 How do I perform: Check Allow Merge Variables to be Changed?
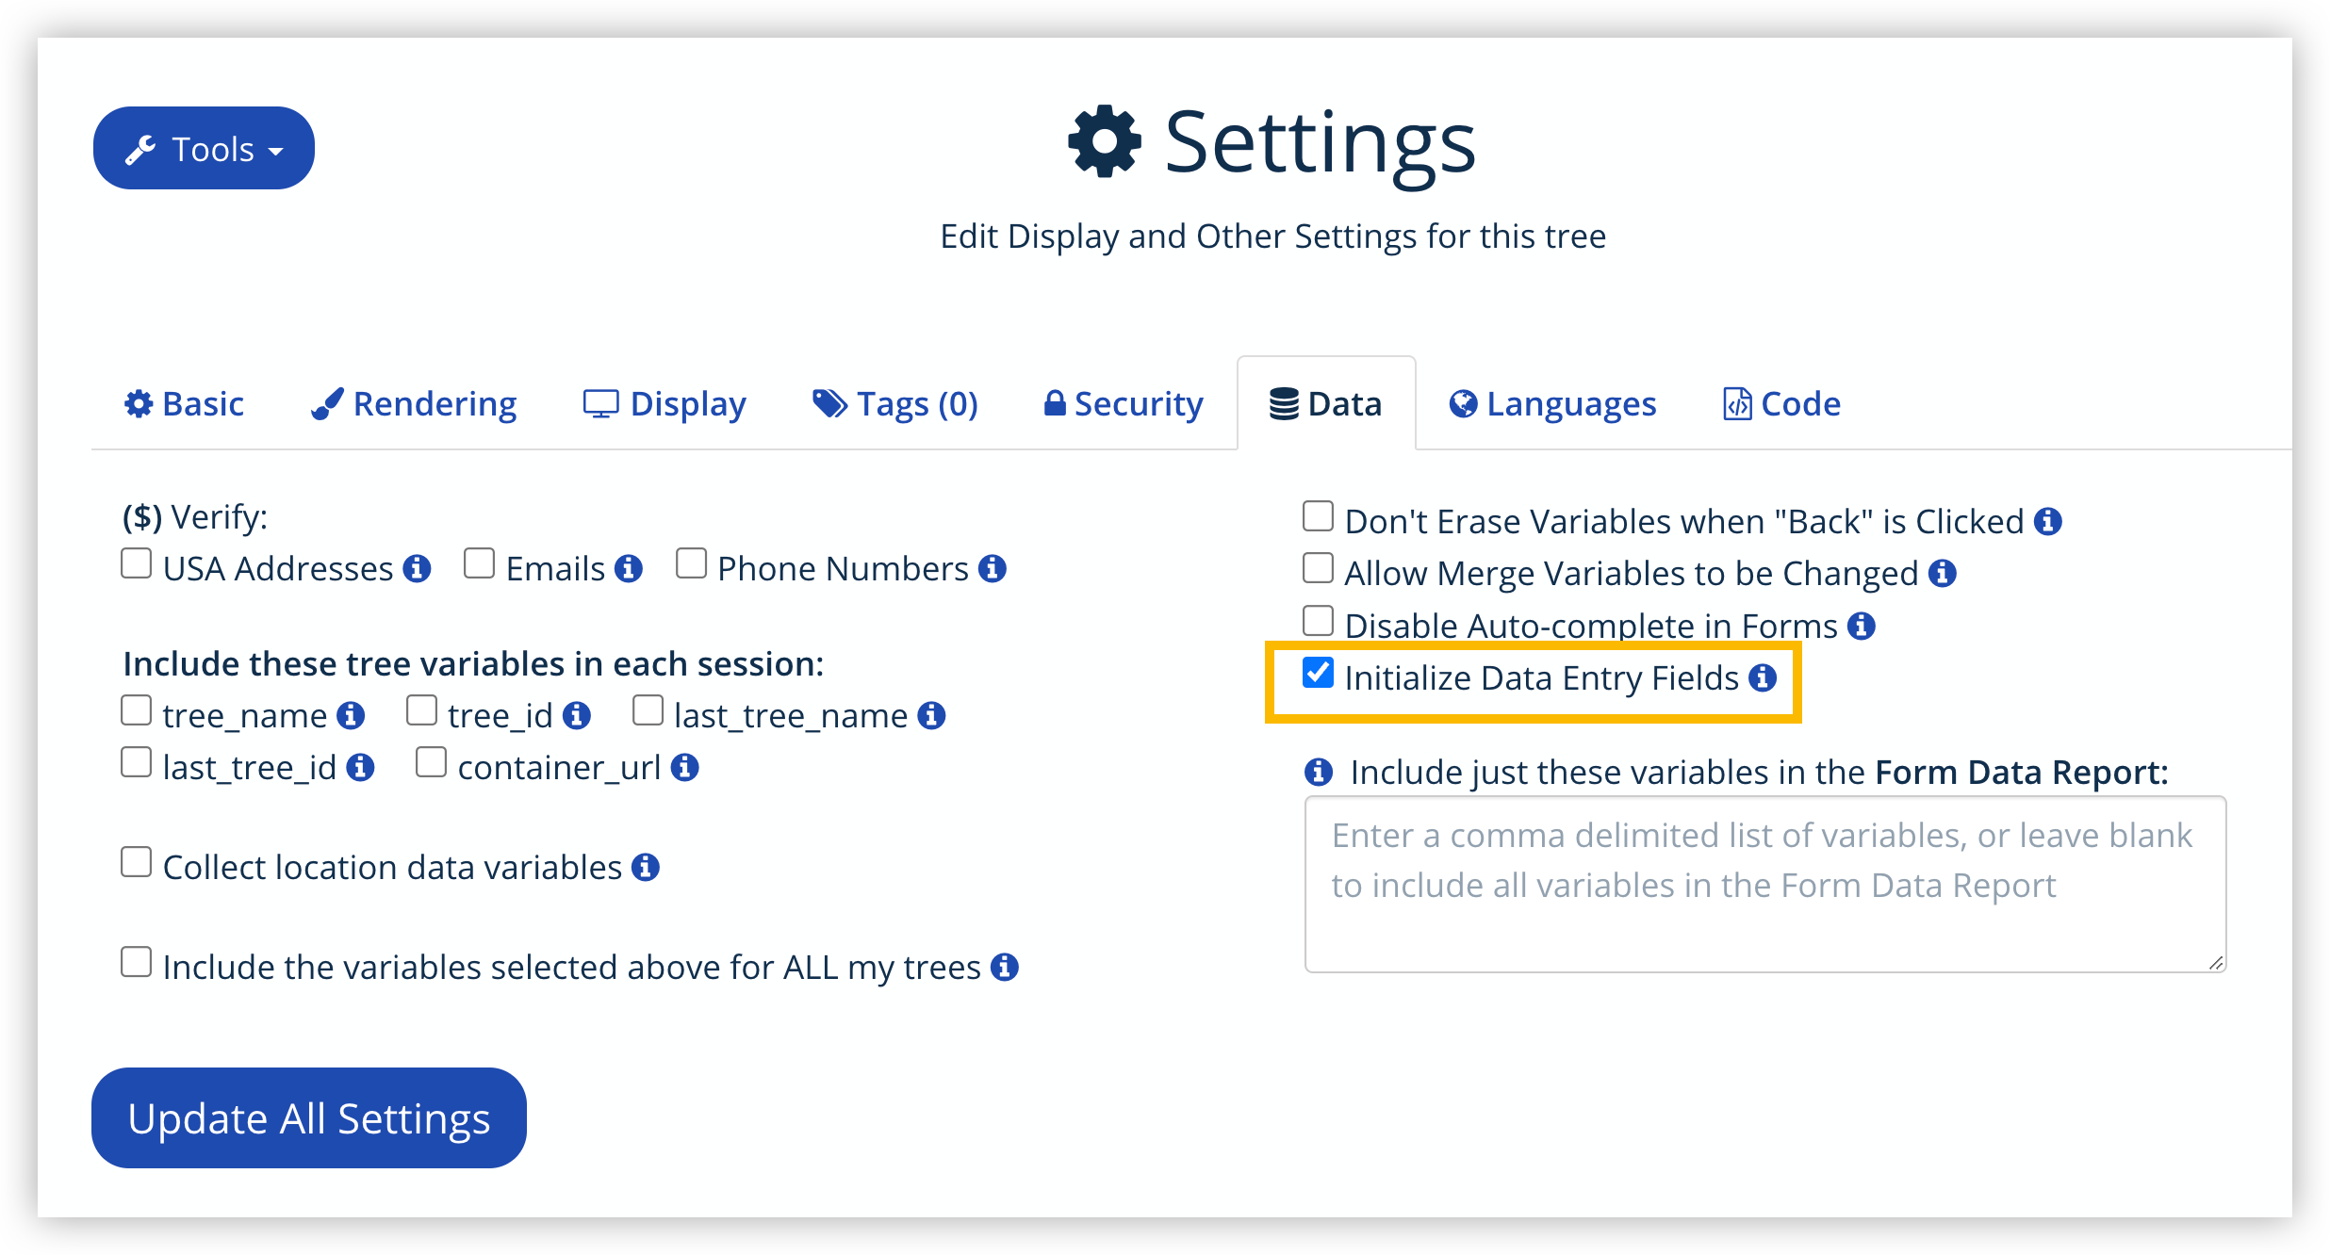coord(1318,568)
